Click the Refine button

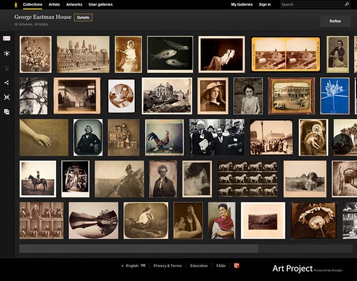pos(335,21)
